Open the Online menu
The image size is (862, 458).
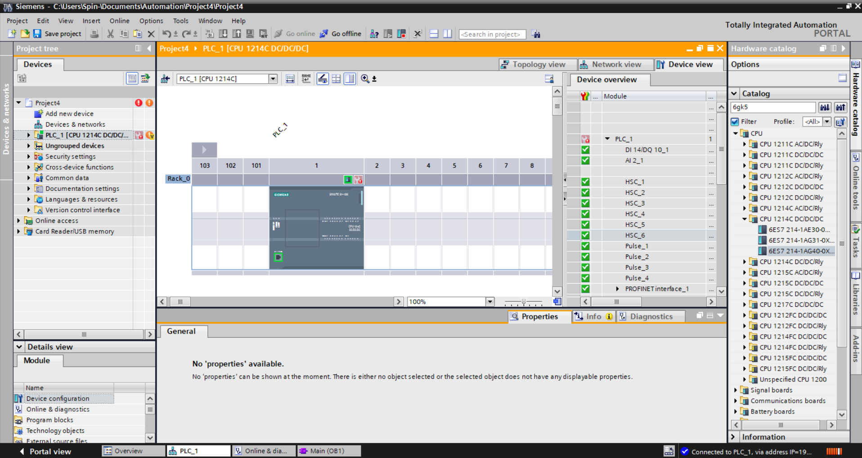coord(119,21)
